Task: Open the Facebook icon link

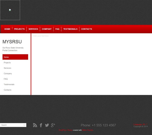Action: point(41,125)
